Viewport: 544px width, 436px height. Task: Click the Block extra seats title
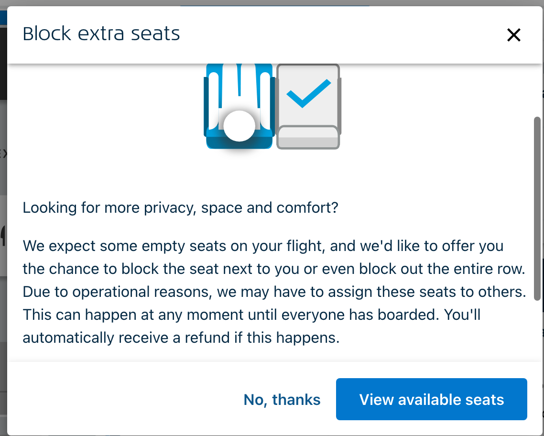[x=102, y=33]
